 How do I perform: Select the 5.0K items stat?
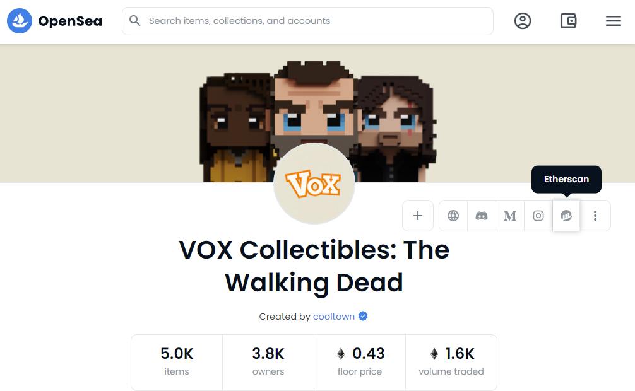(x=177, y=362)
